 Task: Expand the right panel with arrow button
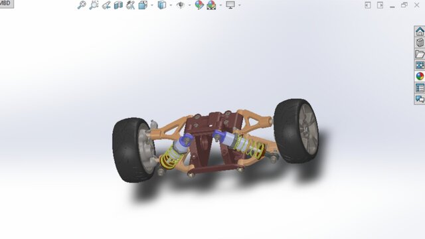tap(380, 5)
